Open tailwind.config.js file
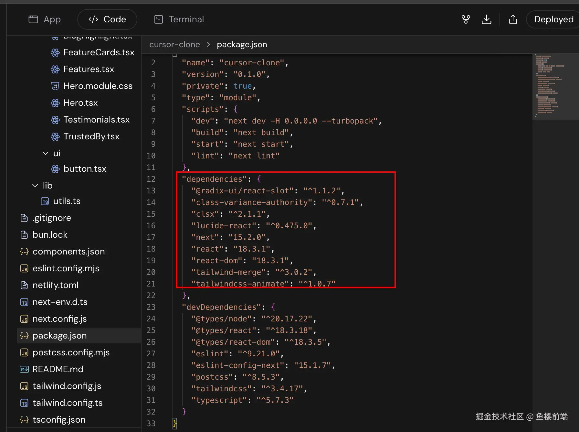Image resolution: width=579 pixels, height=432 pixels. click(x=67, y=386)
